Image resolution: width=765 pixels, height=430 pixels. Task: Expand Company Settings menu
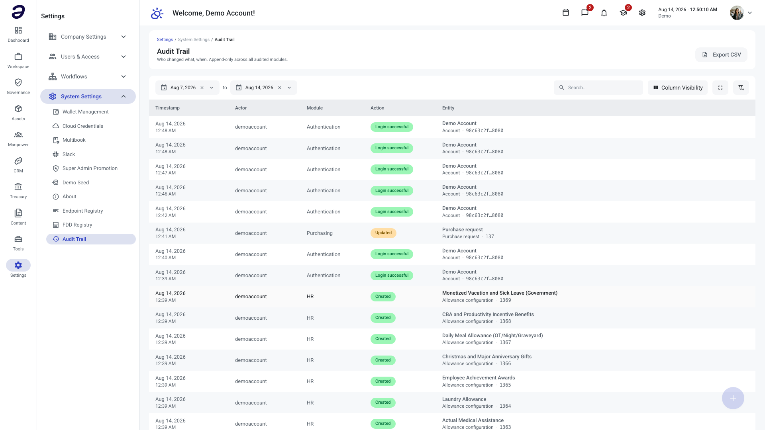click(88, 37)
